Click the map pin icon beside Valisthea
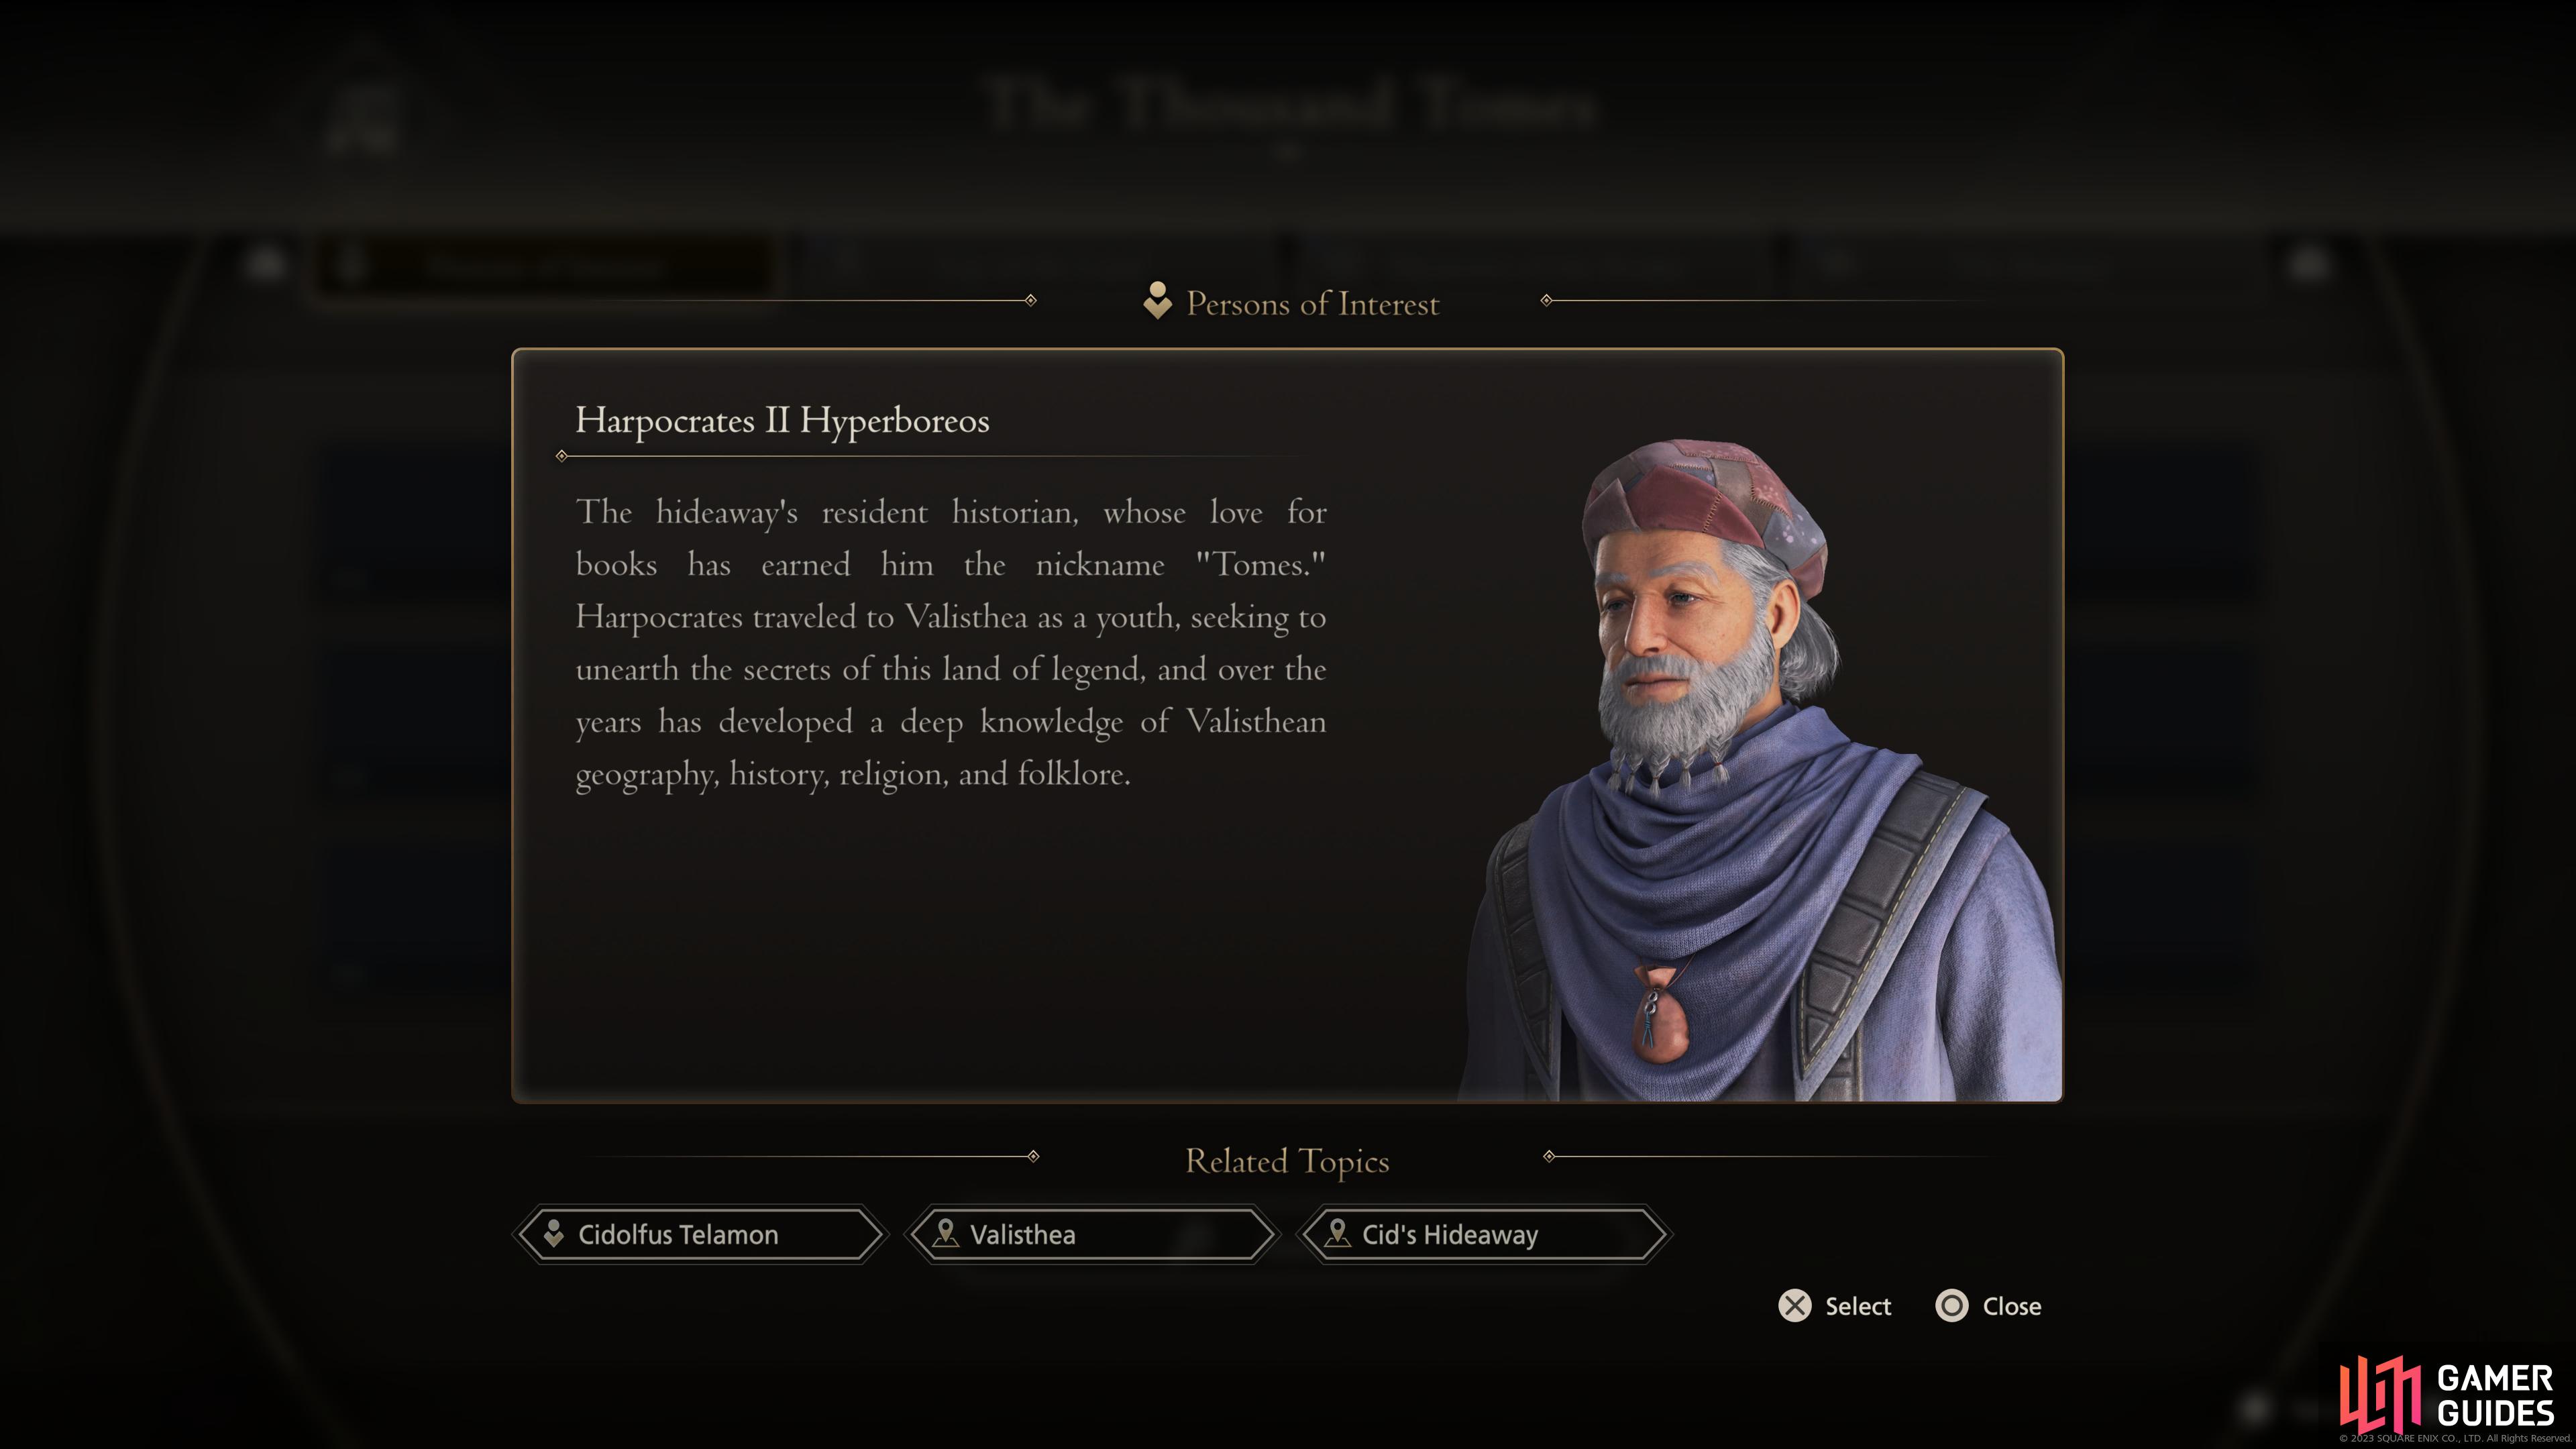This screenshot has width=2576, height=1449. [945, 1233]
